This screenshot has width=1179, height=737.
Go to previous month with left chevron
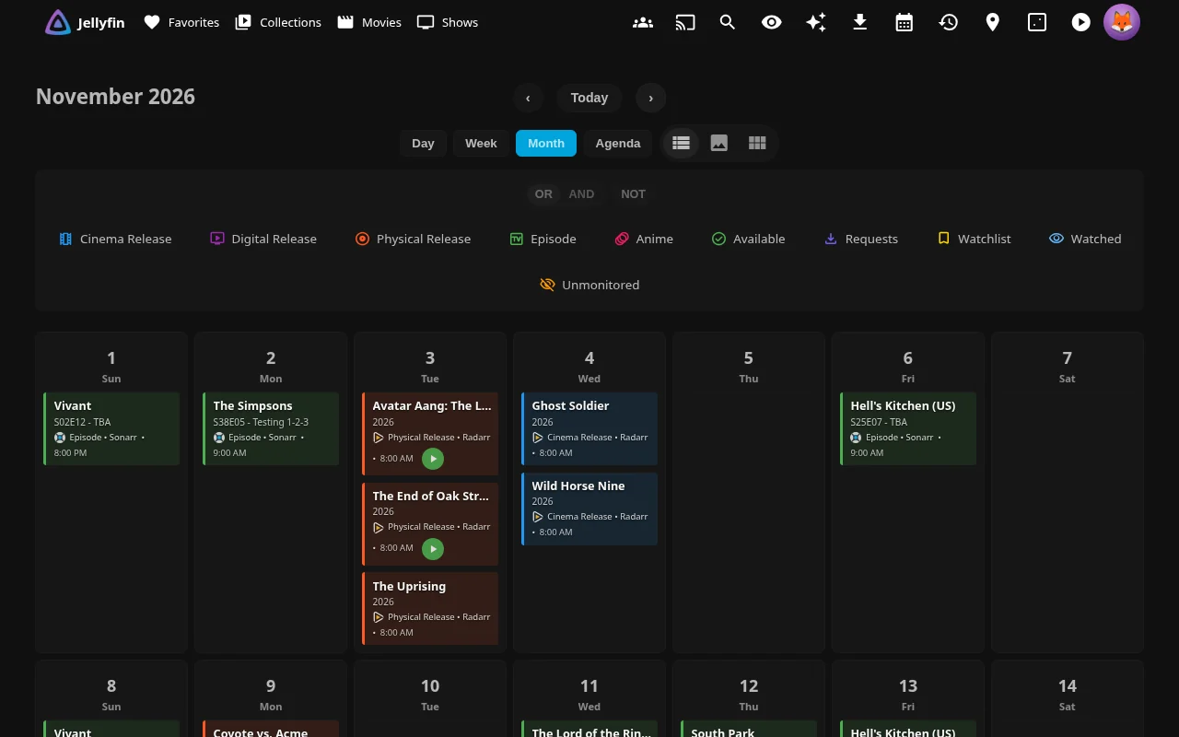point(528,98)
